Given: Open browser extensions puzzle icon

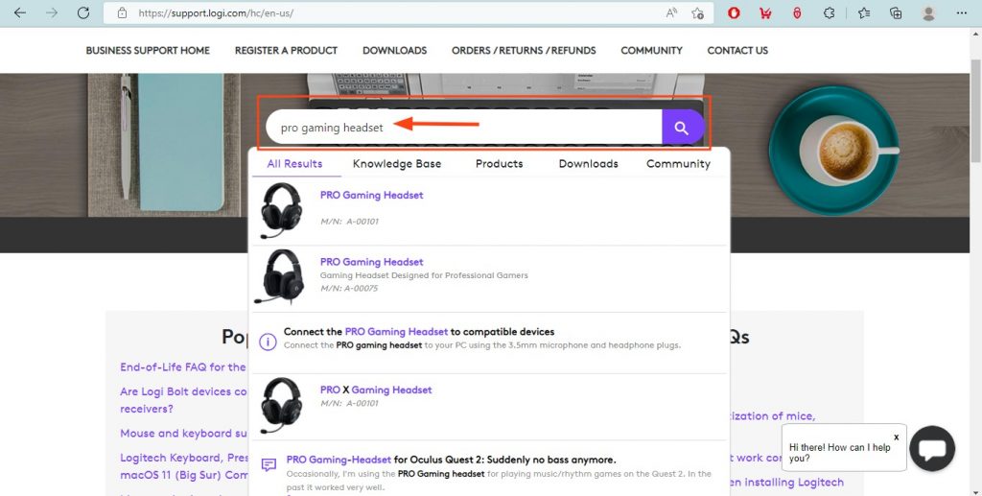Looking at the screenshot, I should (x=830, y=13).
